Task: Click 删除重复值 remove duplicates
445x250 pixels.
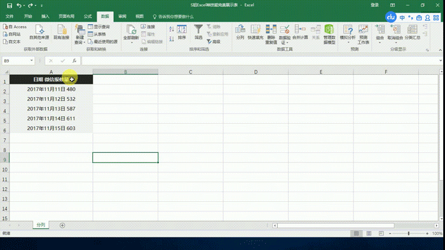Action: coord(271,34)
